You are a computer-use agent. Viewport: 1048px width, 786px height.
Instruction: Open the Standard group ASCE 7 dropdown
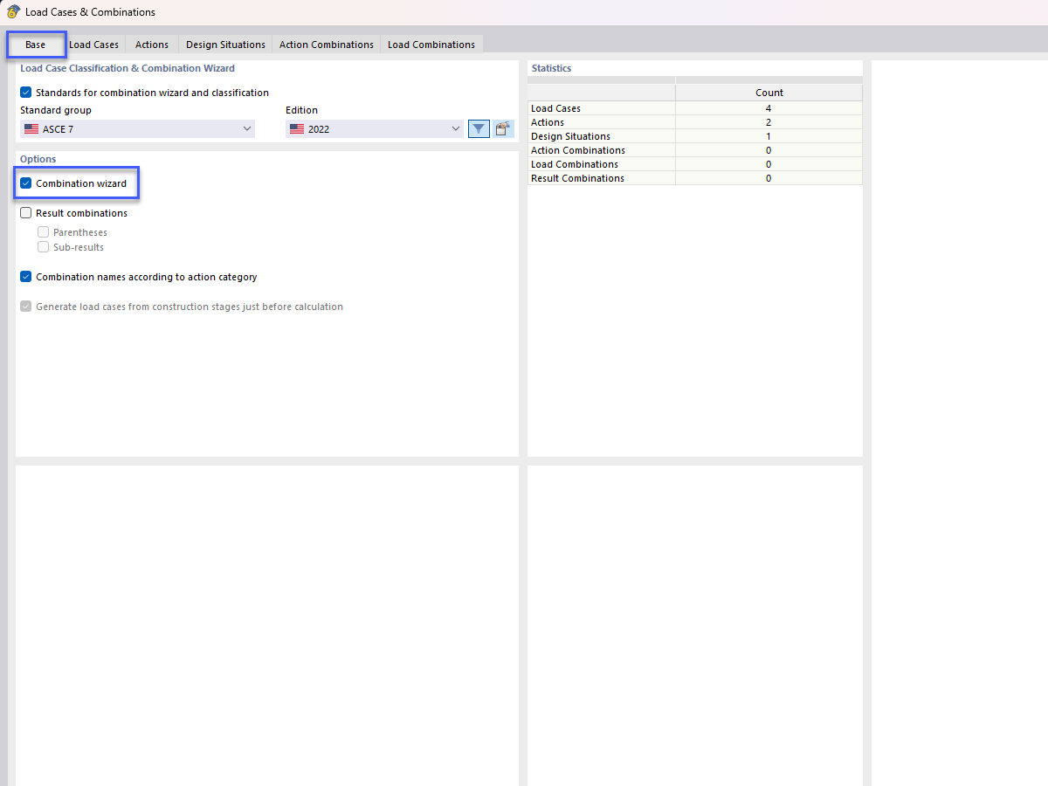[247, 128]
